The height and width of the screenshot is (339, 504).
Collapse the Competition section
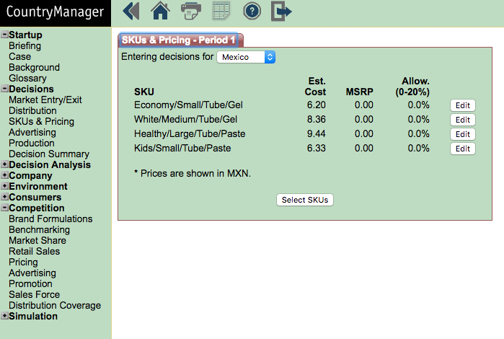[4, 208]
